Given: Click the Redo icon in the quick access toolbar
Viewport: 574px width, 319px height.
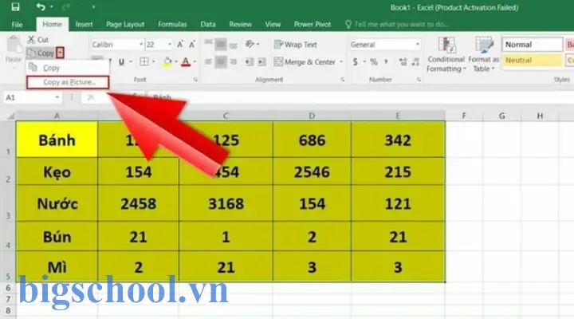Looking at the screenshot, I should (66, 6).
